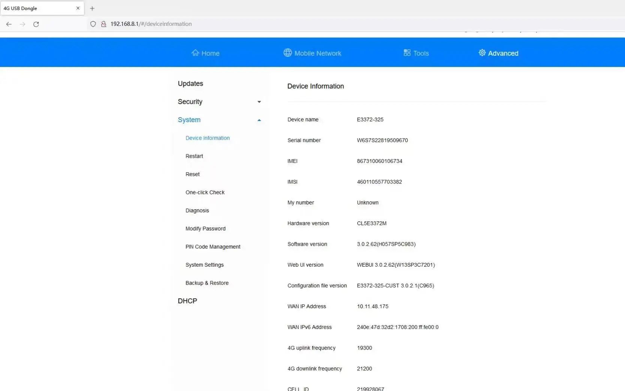This screenshot has height=391, width=625.
Task: Click the tracking protection shield icon
Action: click(x=93, y=24)
